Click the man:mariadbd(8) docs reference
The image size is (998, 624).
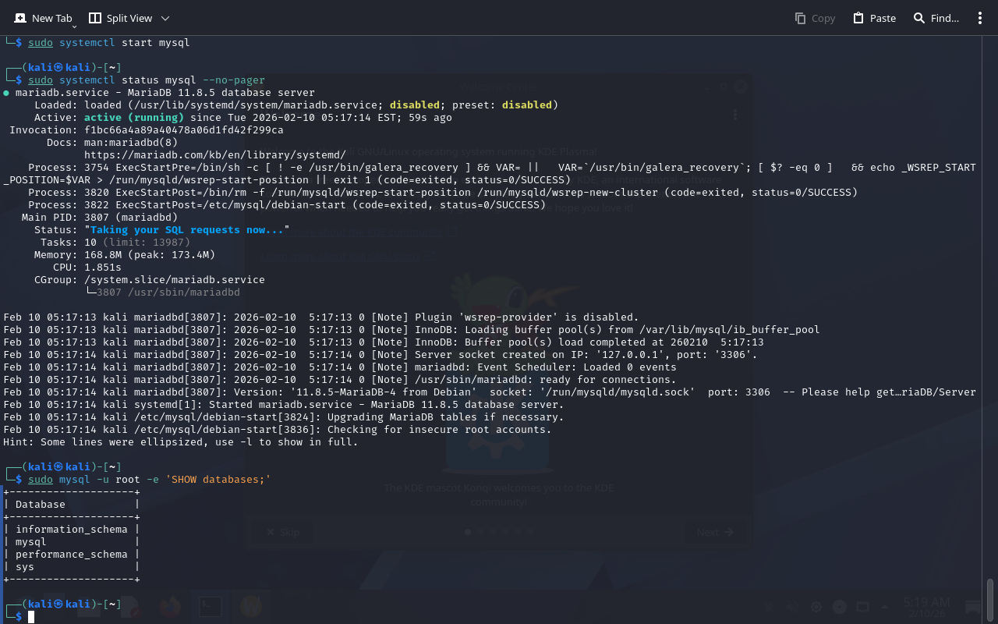click(130, 142)
